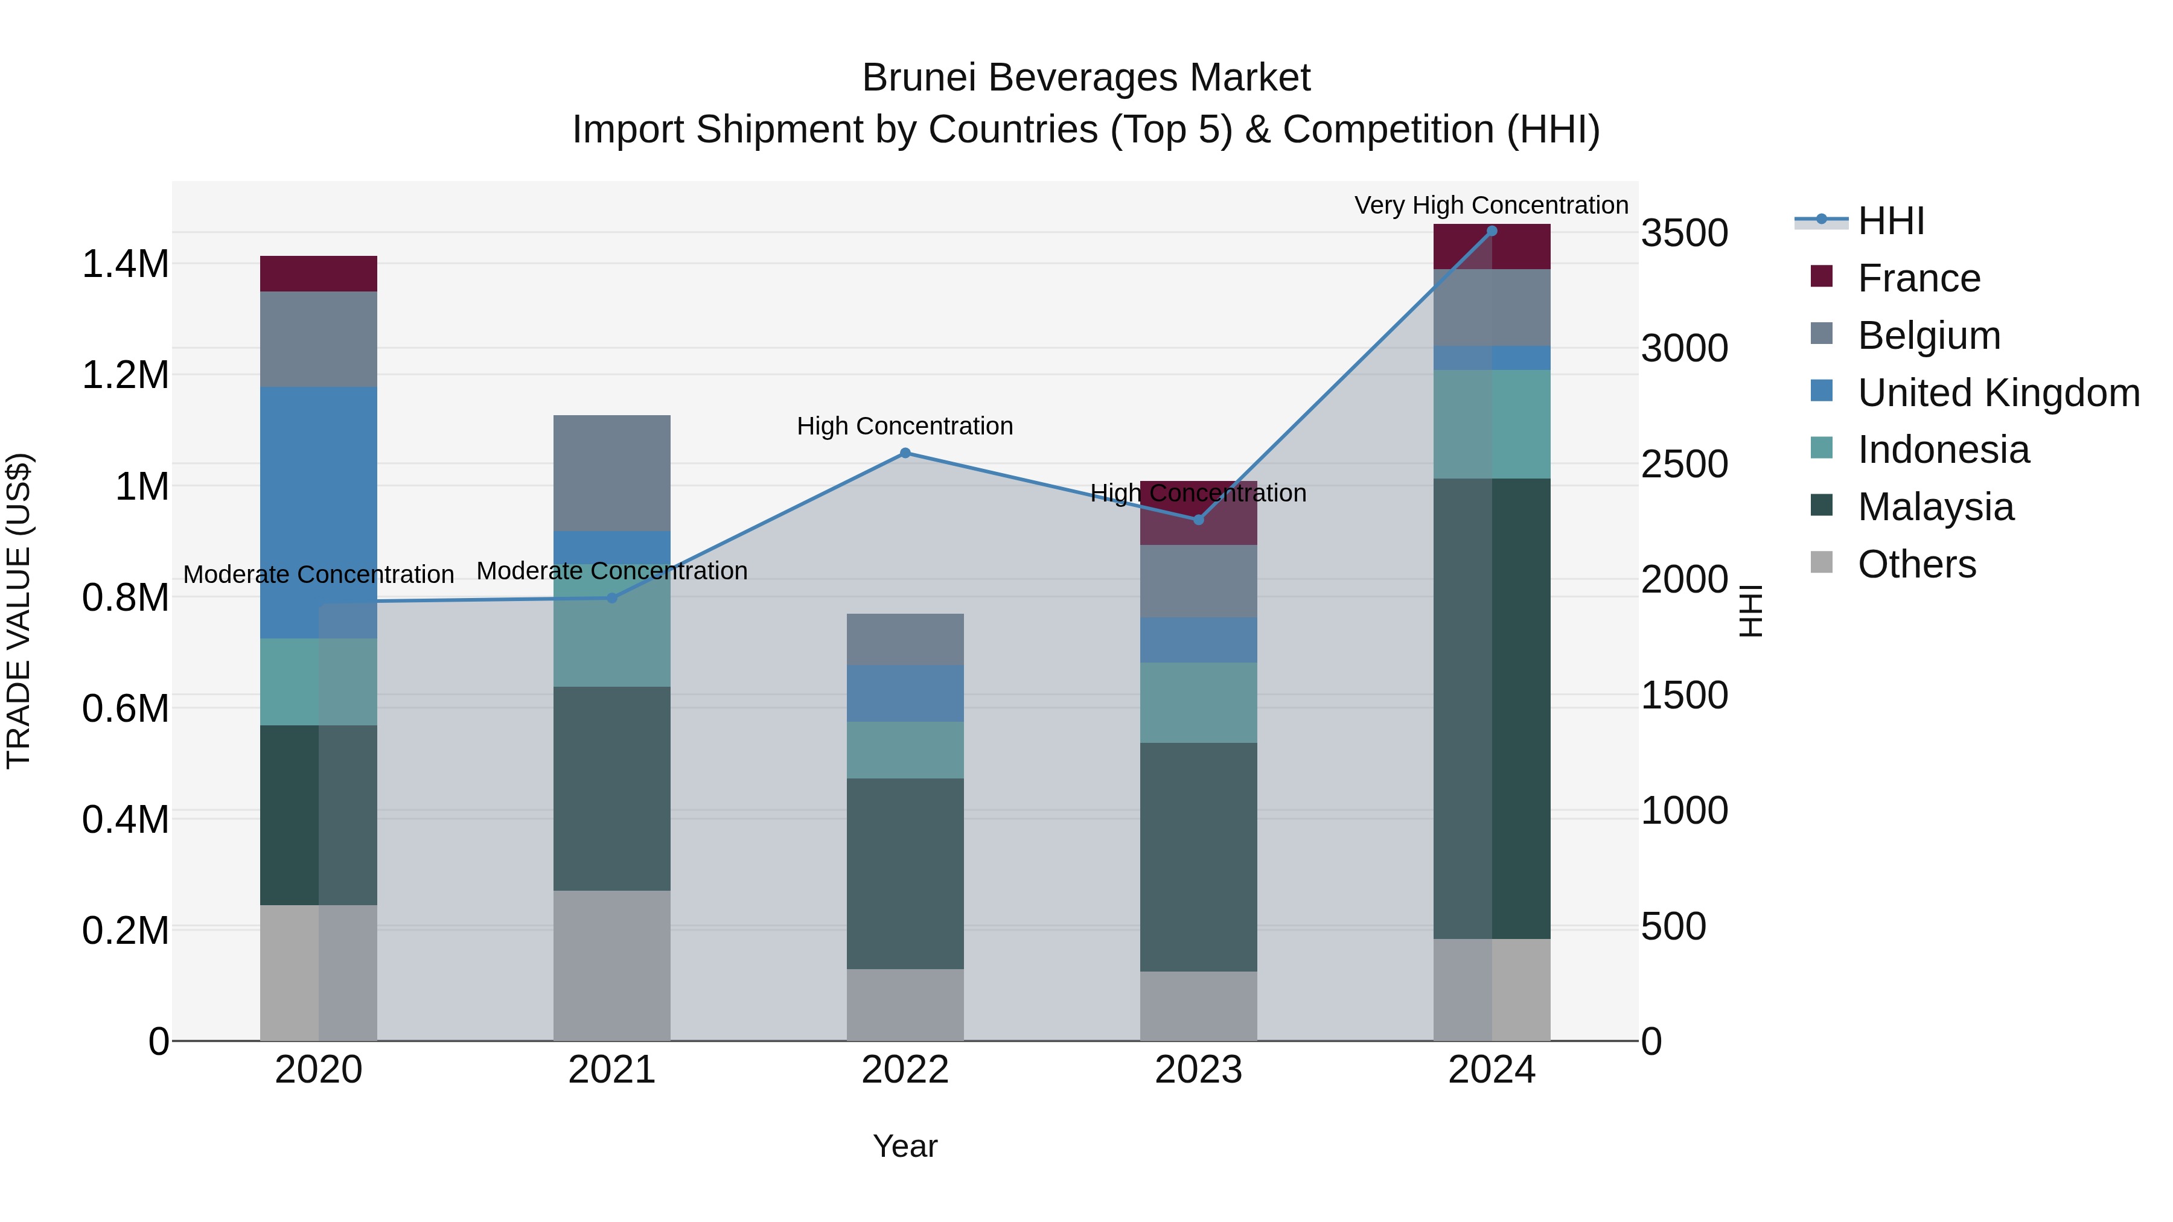Click the 2024 x-axis label
The image size is (2173, 1222).
pos(1492,1070)
